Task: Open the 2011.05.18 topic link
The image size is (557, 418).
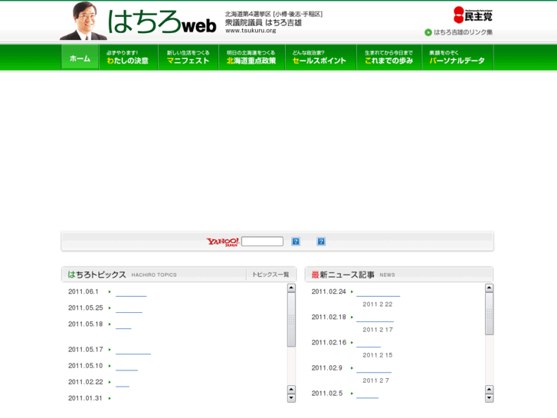Action: 123,325
